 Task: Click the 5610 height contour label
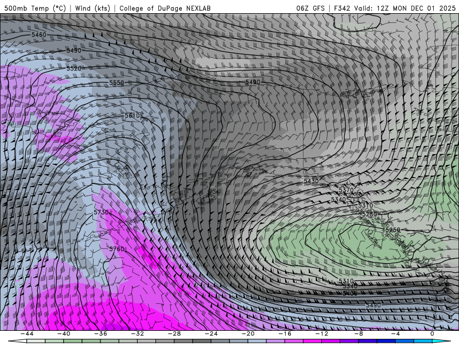(x=133, y=116)
